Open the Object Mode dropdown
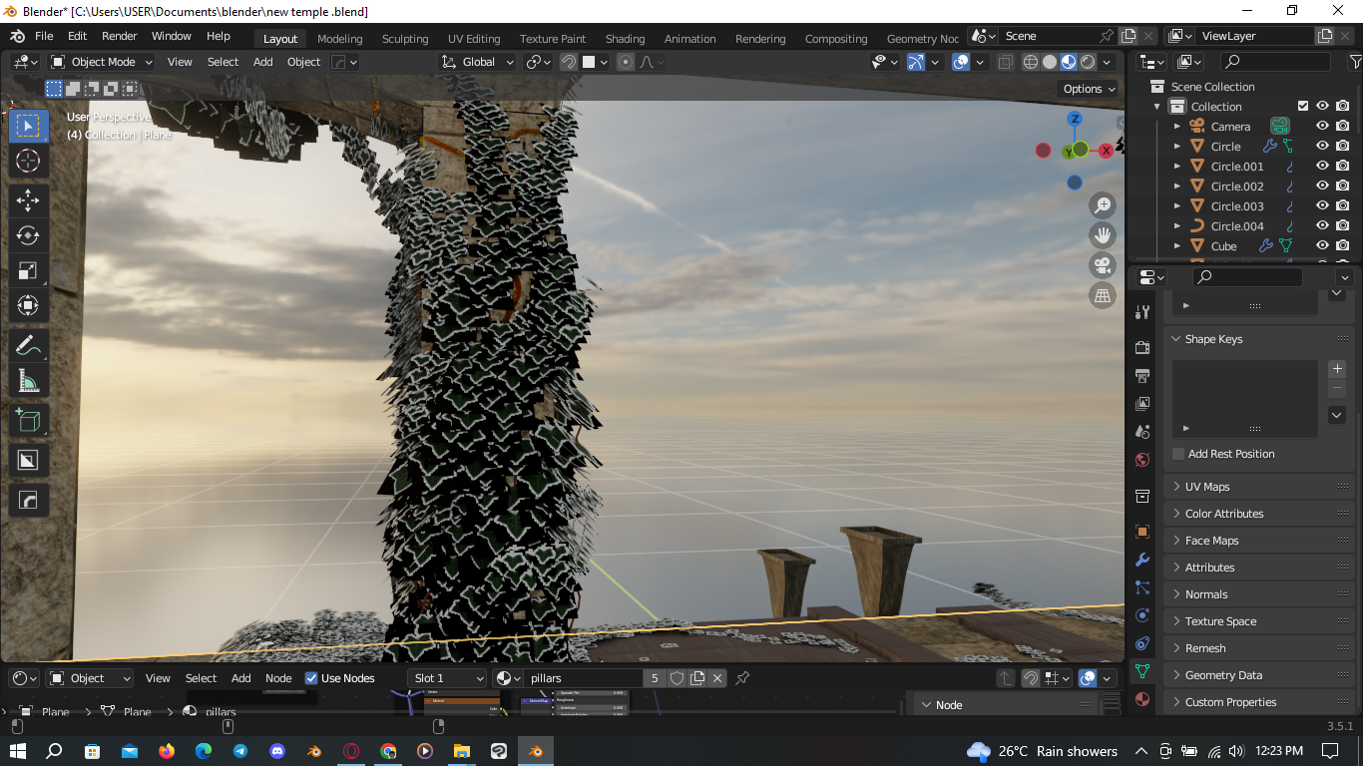The image size is (1363, 766). 102,62
